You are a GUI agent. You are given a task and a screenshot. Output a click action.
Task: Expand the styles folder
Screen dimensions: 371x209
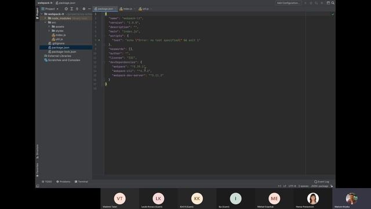tap(49, 31)
